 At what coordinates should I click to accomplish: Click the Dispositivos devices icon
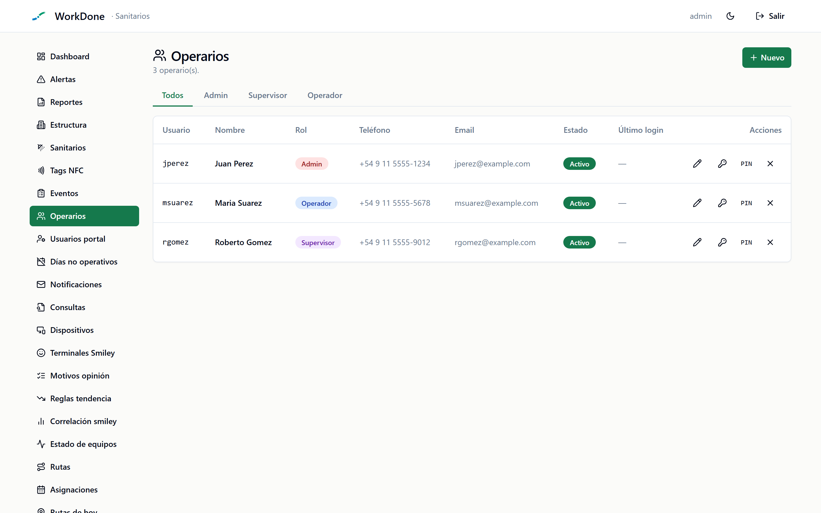click(x=41, y=330)
